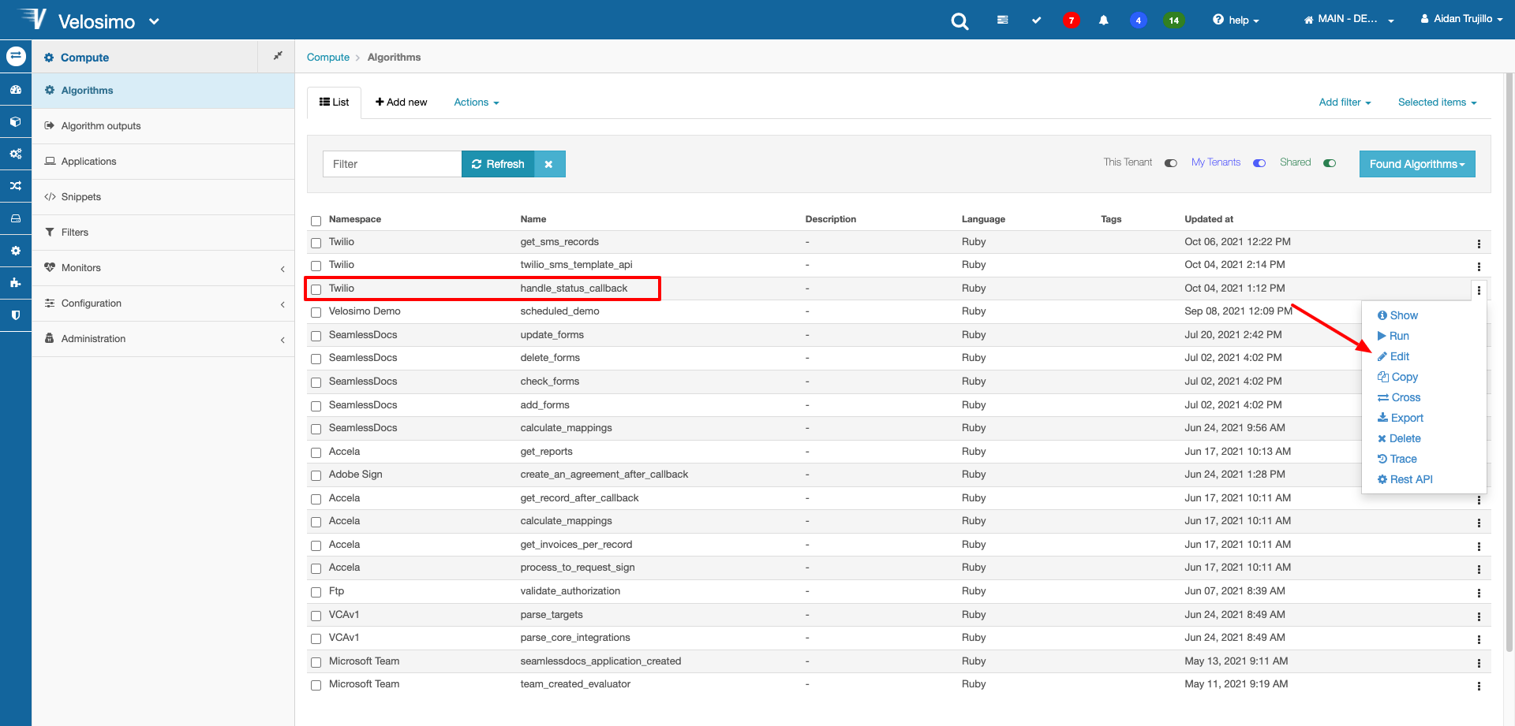
Task: Open the dashboard gauge sidebar icon
Action: coord(16,90)
